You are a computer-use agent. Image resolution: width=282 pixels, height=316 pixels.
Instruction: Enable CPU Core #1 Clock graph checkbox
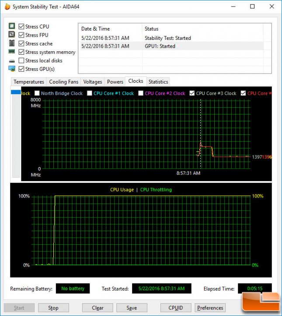pos(89,93)
